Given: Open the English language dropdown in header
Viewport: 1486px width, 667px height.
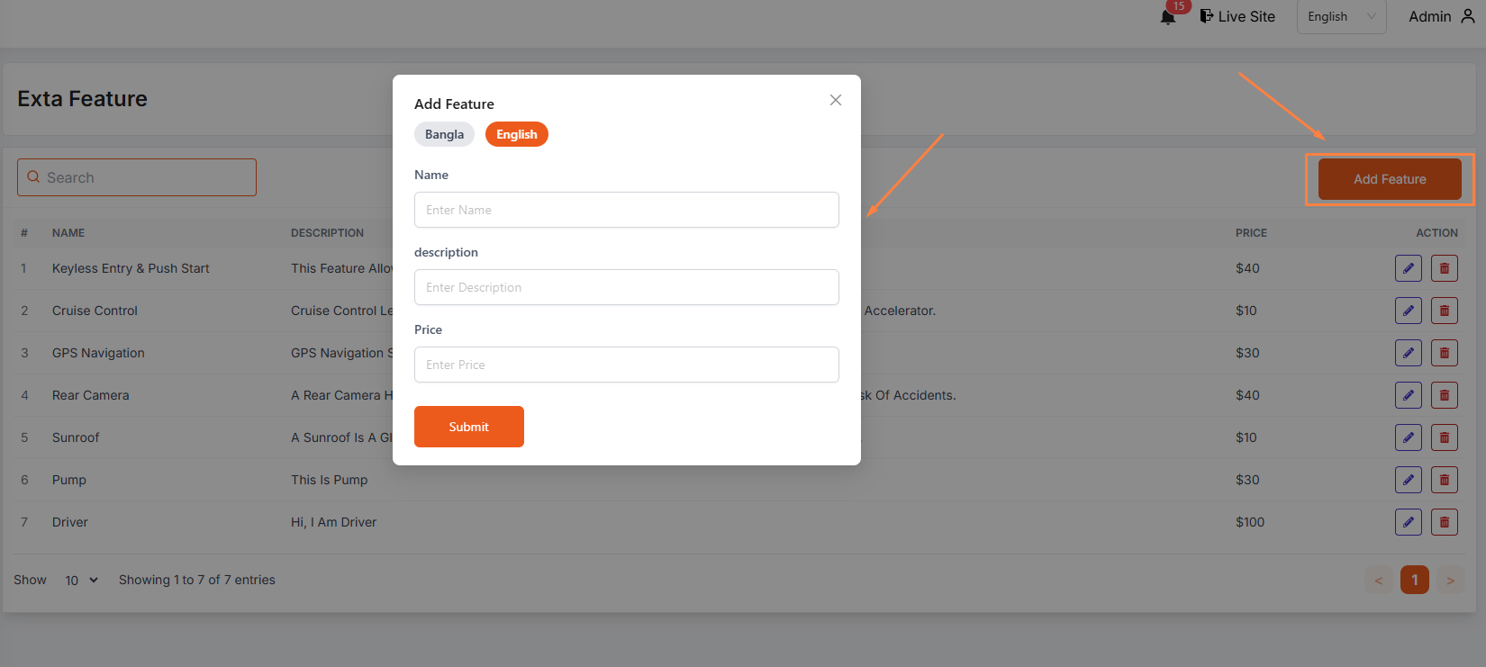Looking at the screenshot, I should click(x=1340, y=17).
